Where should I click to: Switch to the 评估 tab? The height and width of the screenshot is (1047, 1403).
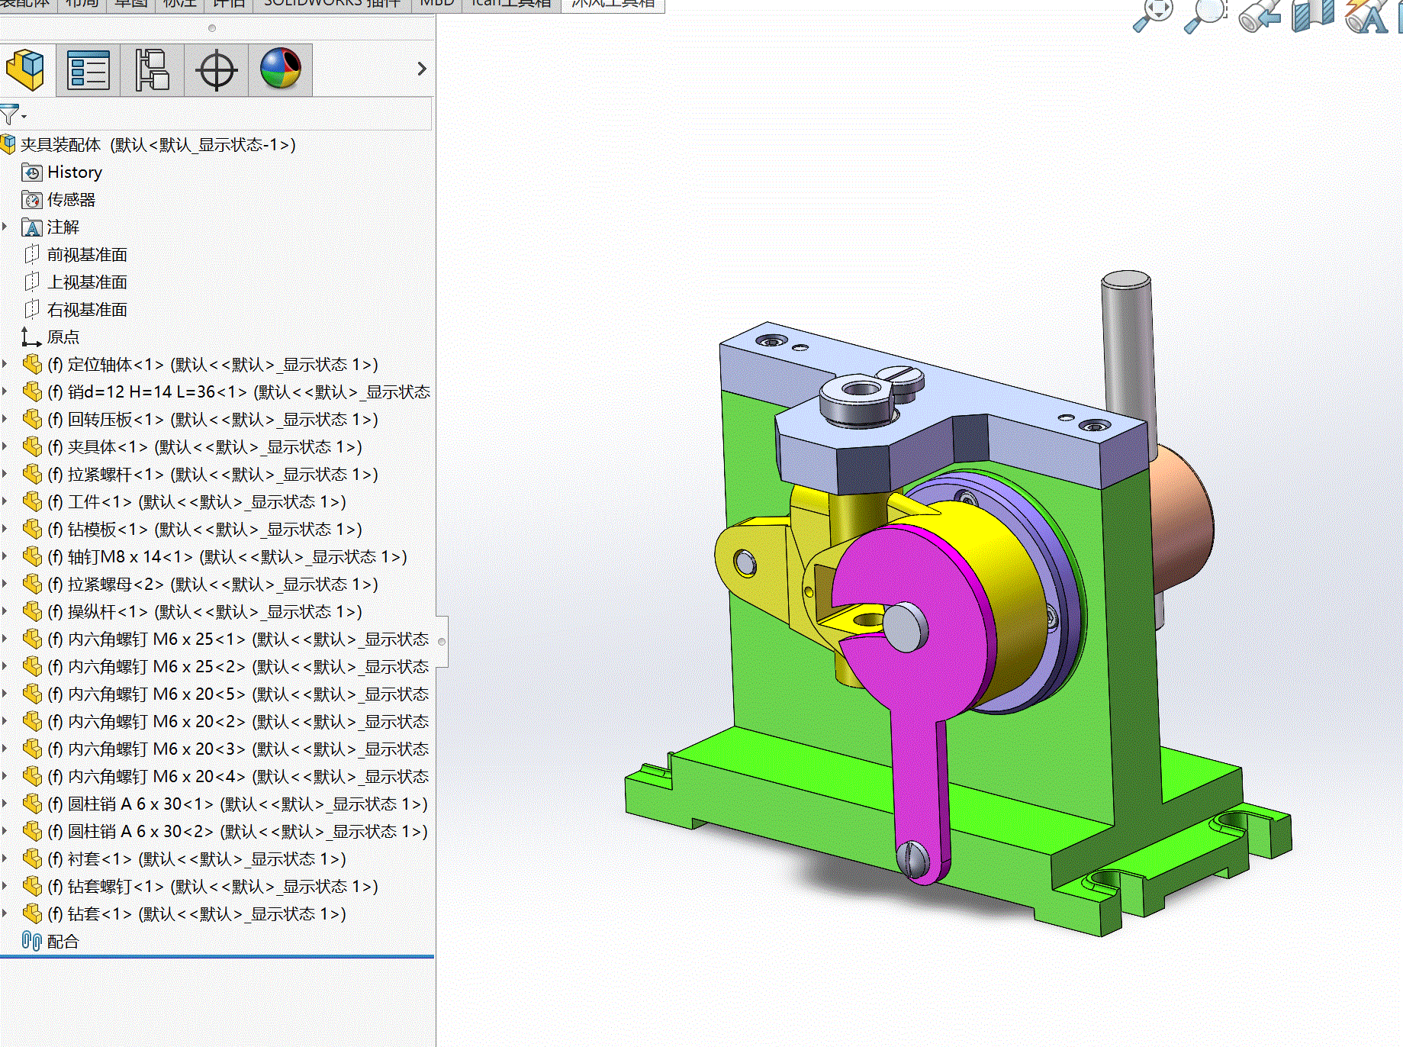229,4
